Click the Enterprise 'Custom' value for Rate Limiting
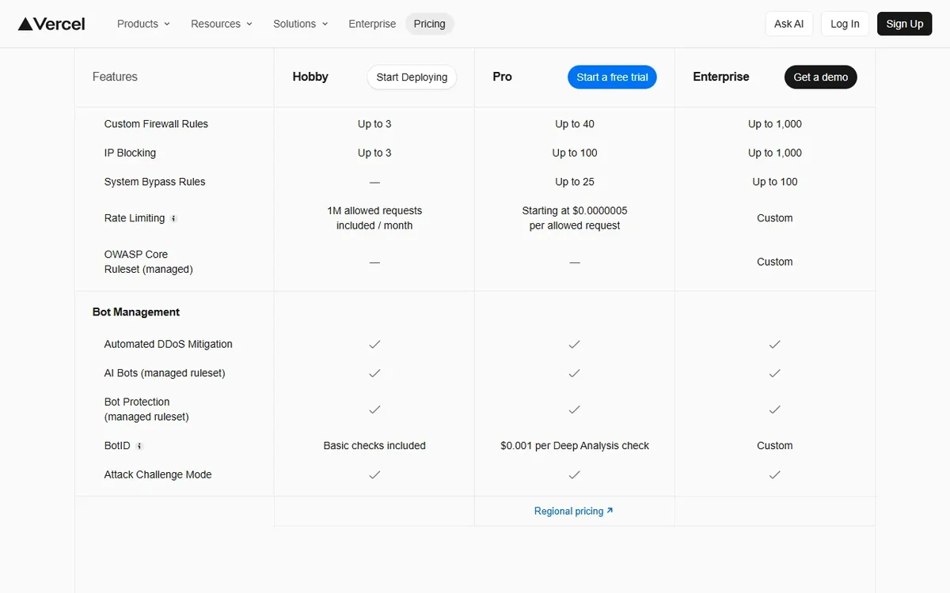 (x=775, y=218)
